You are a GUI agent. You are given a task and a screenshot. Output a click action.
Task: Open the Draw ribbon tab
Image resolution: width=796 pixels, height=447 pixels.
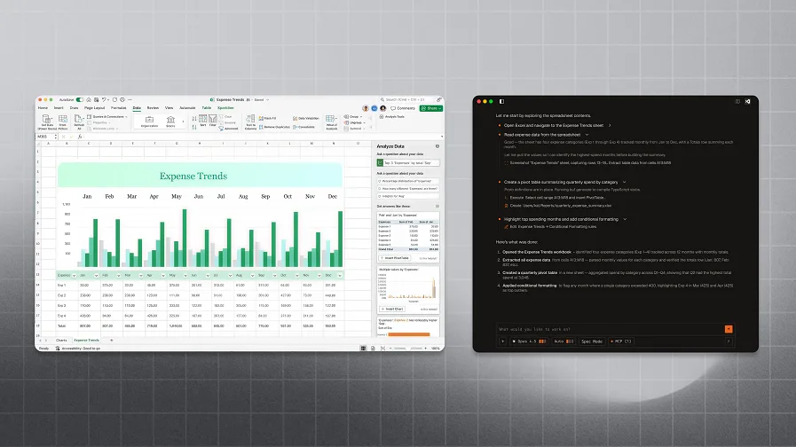[x=75, y=108]
